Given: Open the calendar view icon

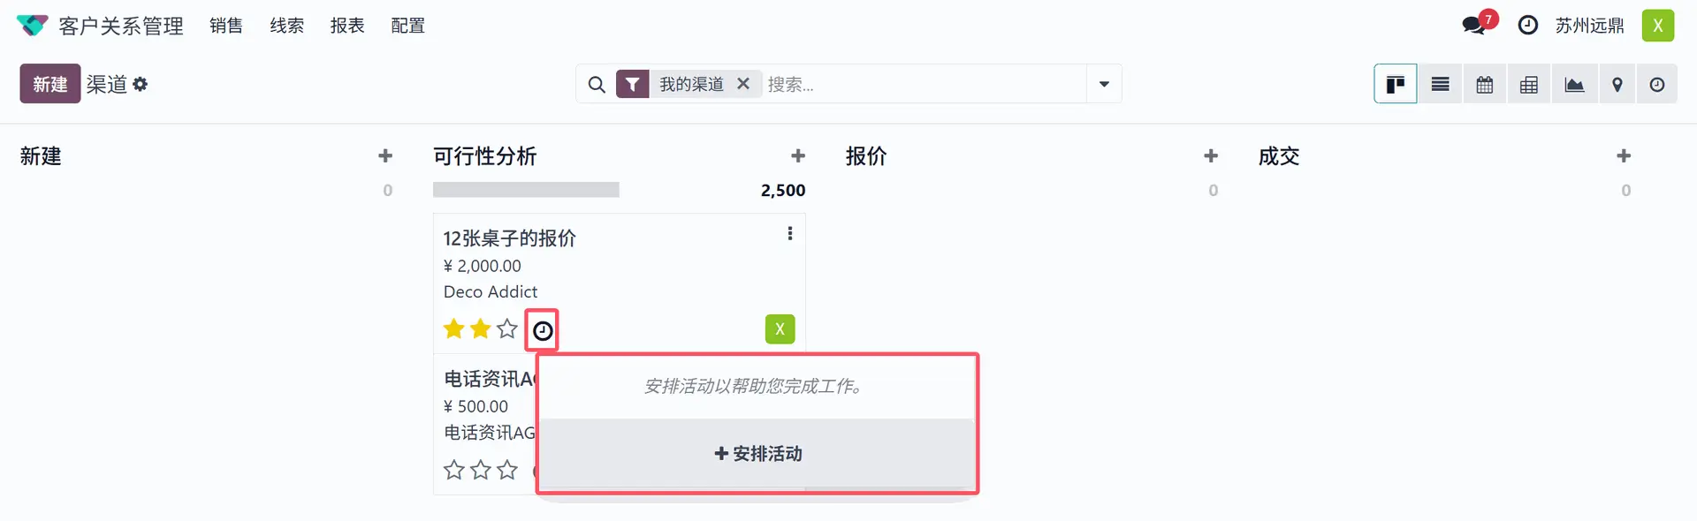Looking at the screenshot, I should coord(1485,85).
